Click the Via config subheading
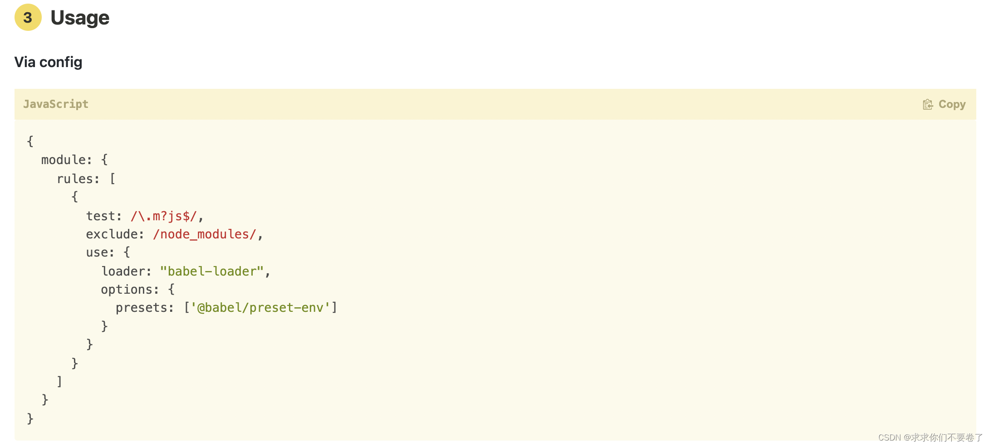Image resolution: width=989 pixels, height=446 pixels. (x=48, y=62)
